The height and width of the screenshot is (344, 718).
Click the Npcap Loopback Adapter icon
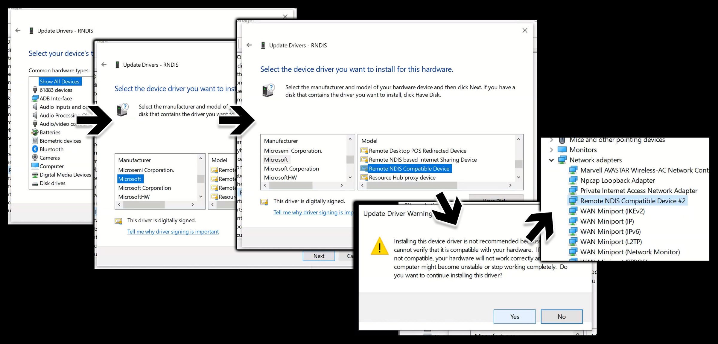pos(573,181)
